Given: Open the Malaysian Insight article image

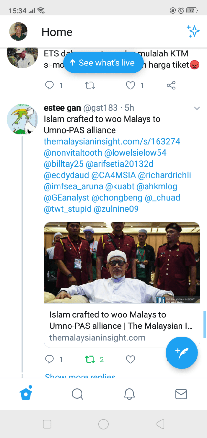Looking at the screenshot, I should [x=122, y=263].
